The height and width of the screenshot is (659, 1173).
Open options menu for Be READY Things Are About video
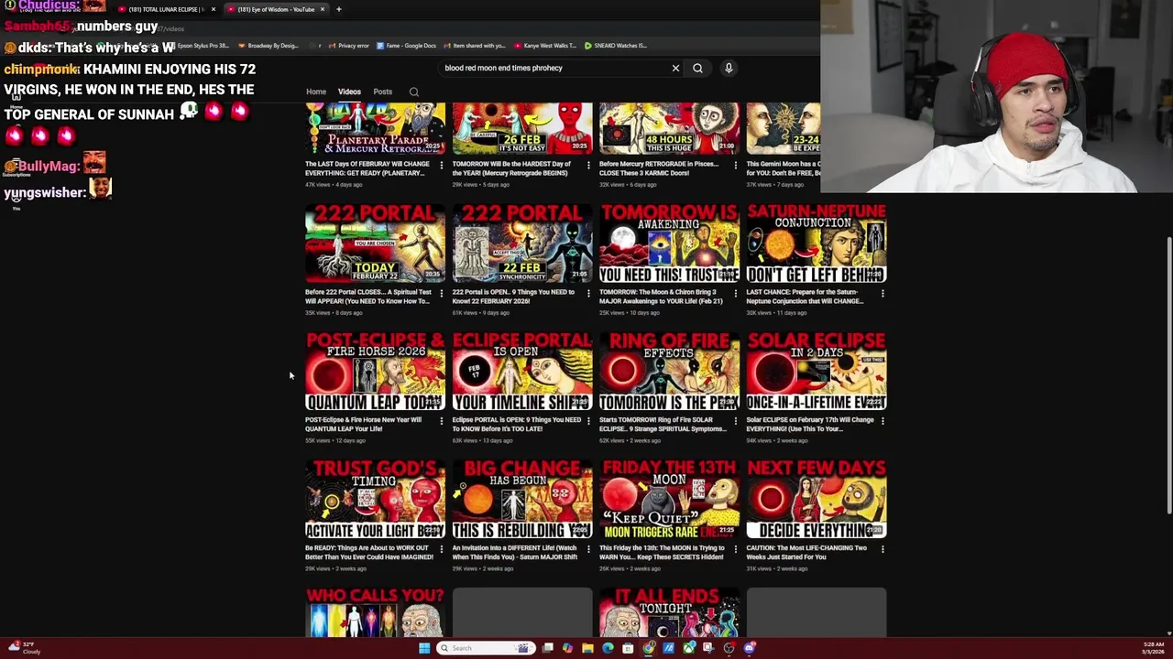[441, 550]
